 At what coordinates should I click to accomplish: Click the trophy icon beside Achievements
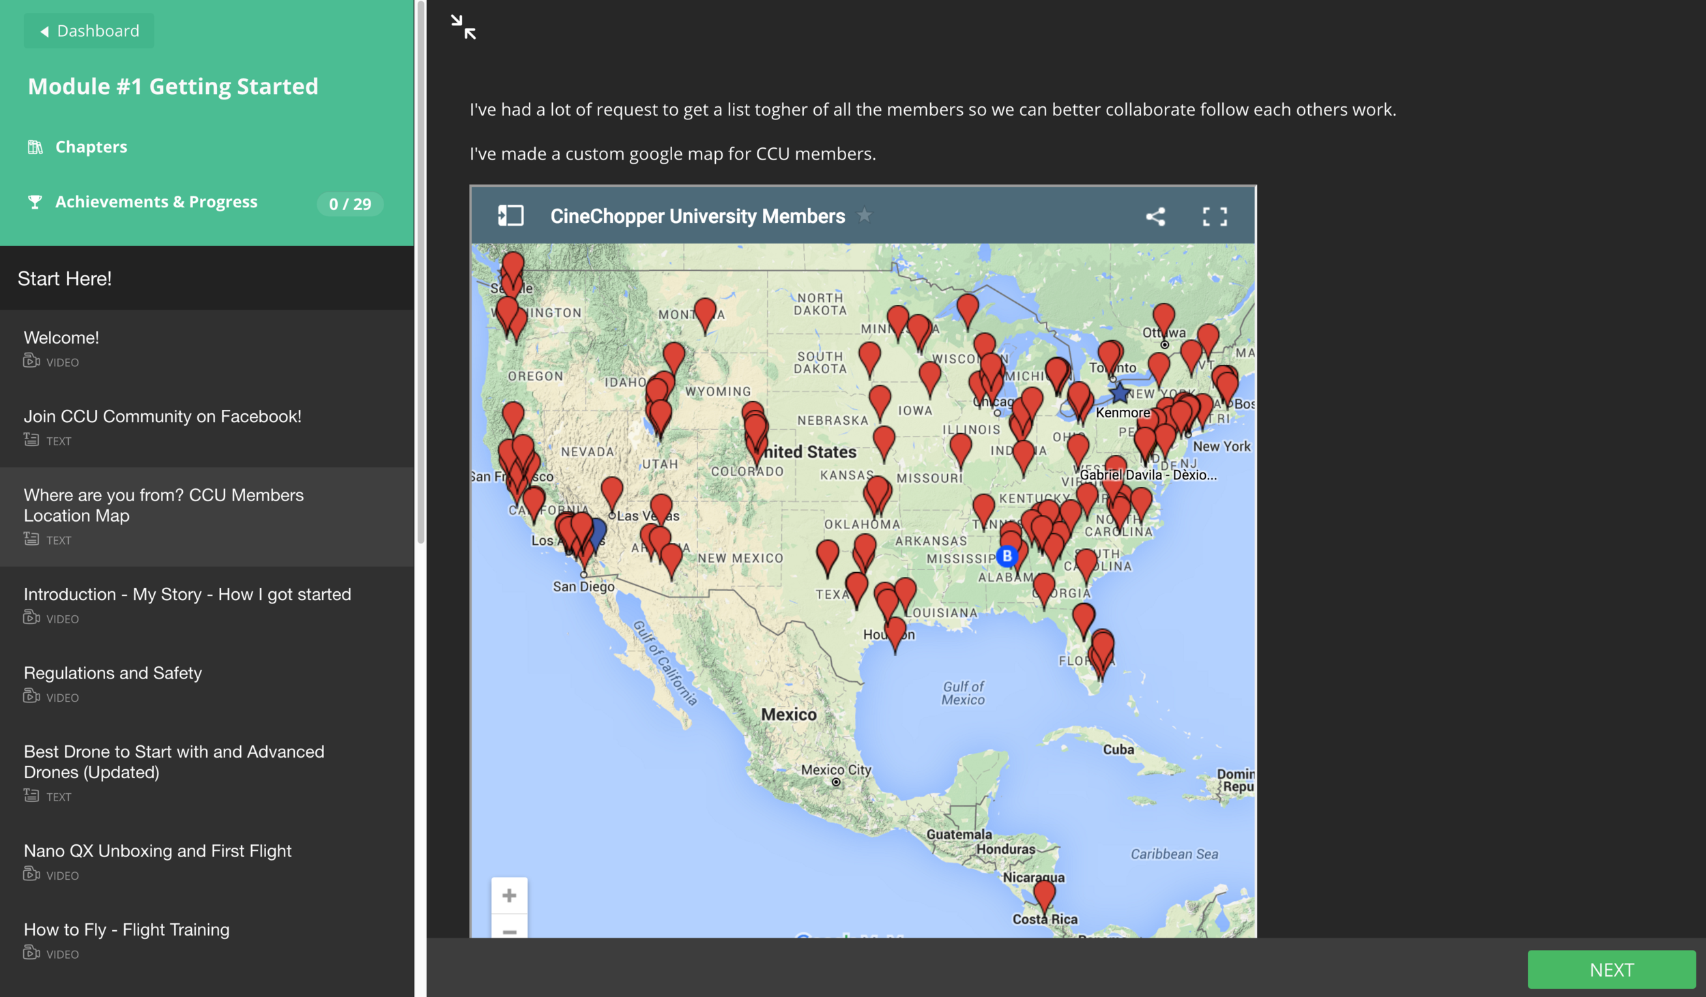pyautogui.click(x=35, y=202)
